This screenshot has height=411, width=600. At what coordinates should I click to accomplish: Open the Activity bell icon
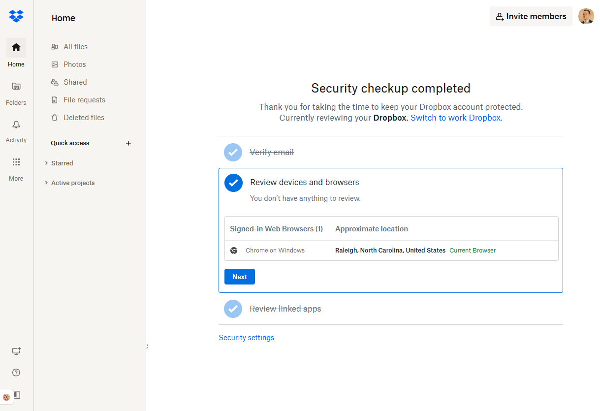click(16, 124)
